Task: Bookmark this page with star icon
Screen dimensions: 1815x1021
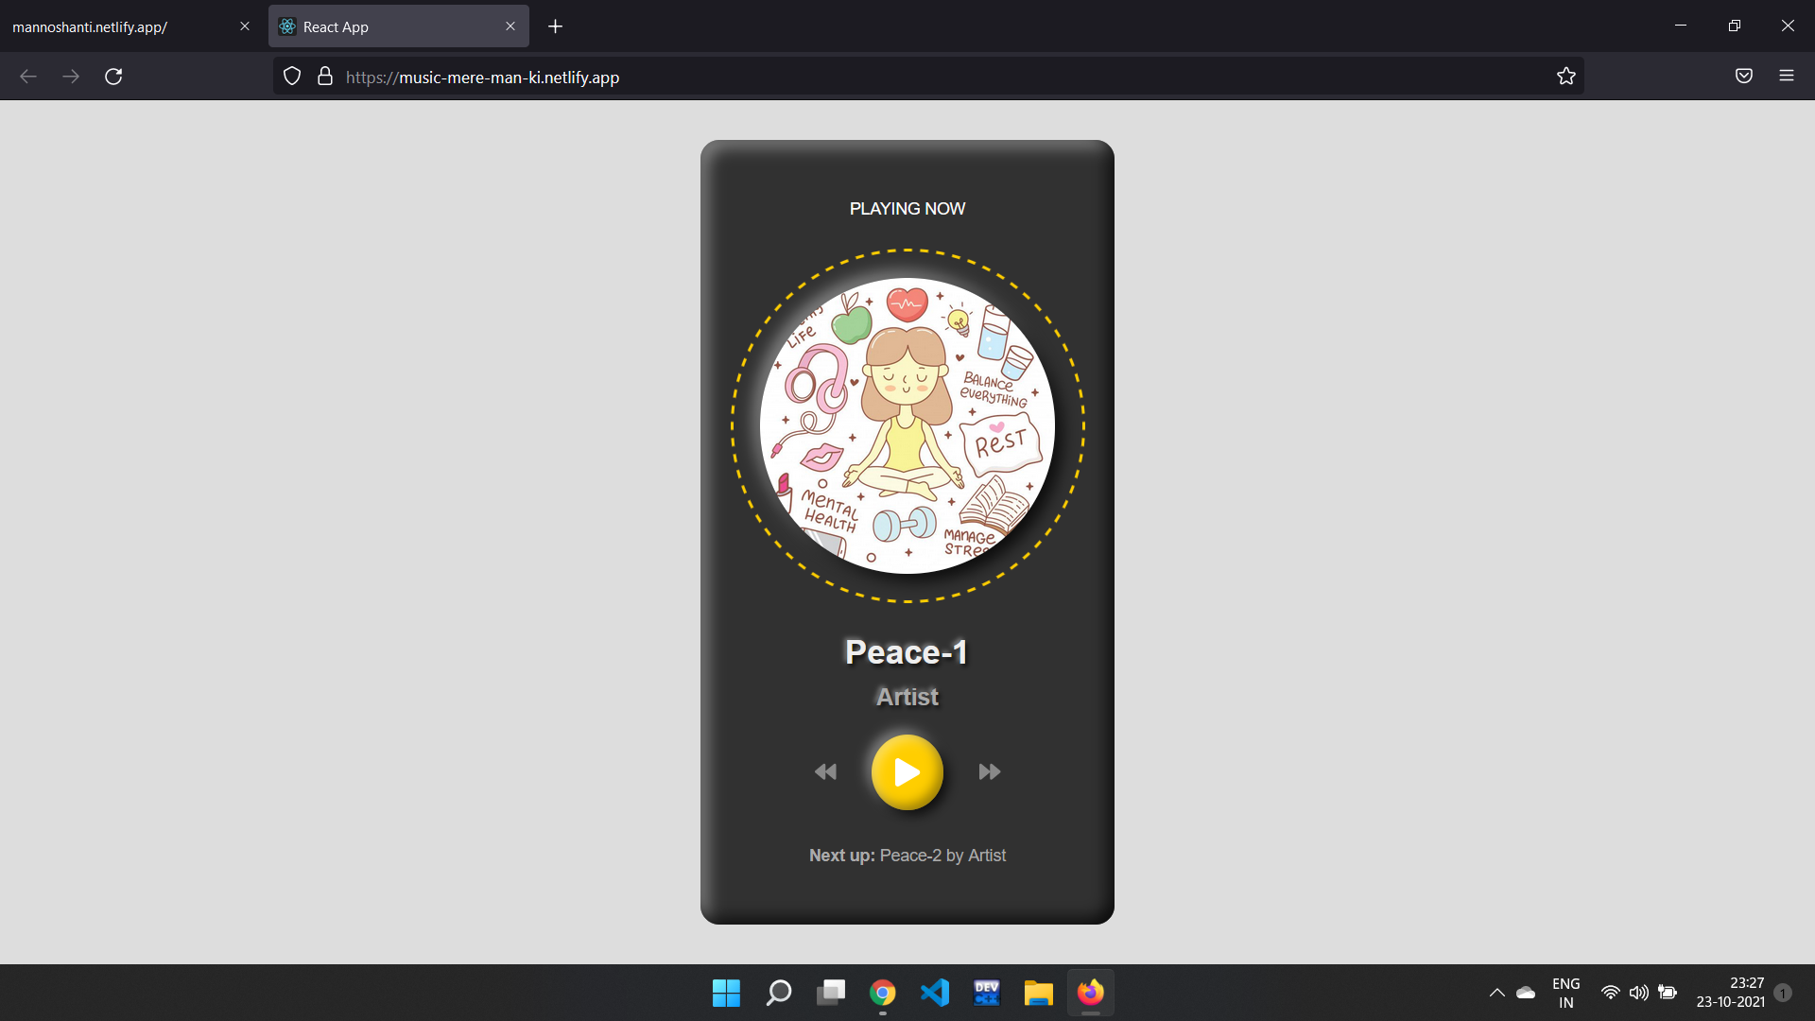Action: click(x=1566, y=77)
